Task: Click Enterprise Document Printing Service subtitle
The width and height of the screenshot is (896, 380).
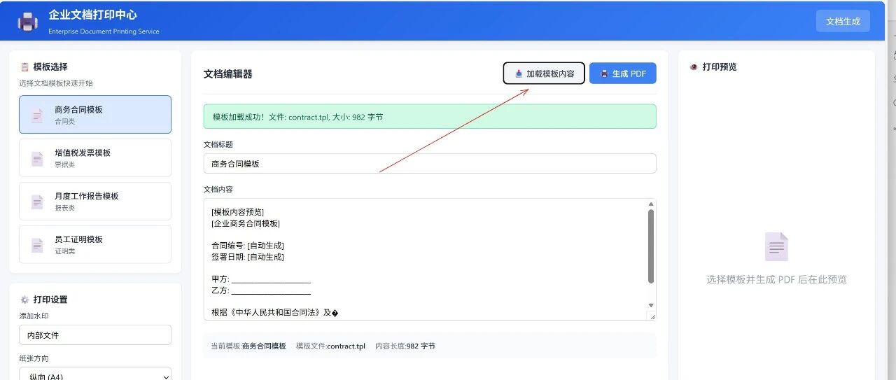Action: click(104, 31)
